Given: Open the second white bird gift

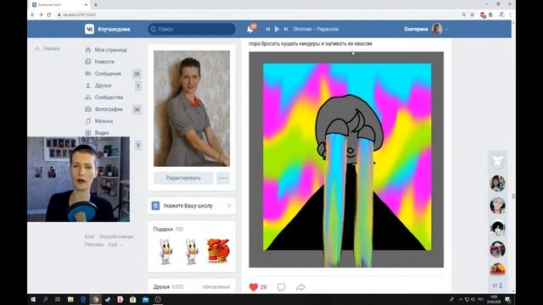Looking at the screenshot, I should (192, 252).
